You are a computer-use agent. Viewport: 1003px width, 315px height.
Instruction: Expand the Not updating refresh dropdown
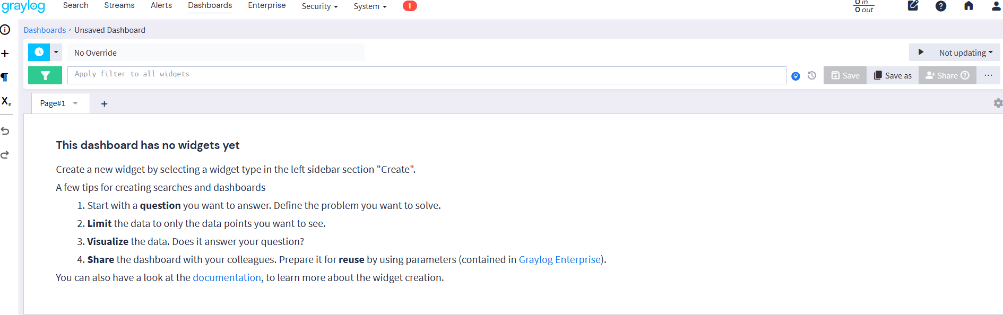[x=965, y=52]
